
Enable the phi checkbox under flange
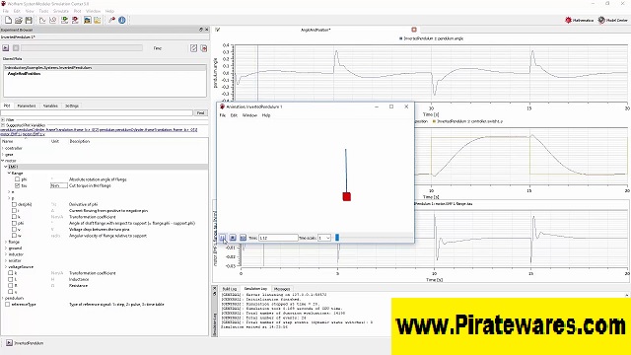point(18,179)
